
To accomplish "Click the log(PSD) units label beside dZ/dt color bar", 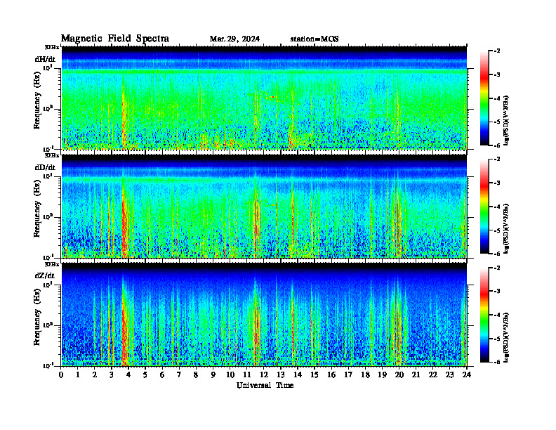I will 507,337.
